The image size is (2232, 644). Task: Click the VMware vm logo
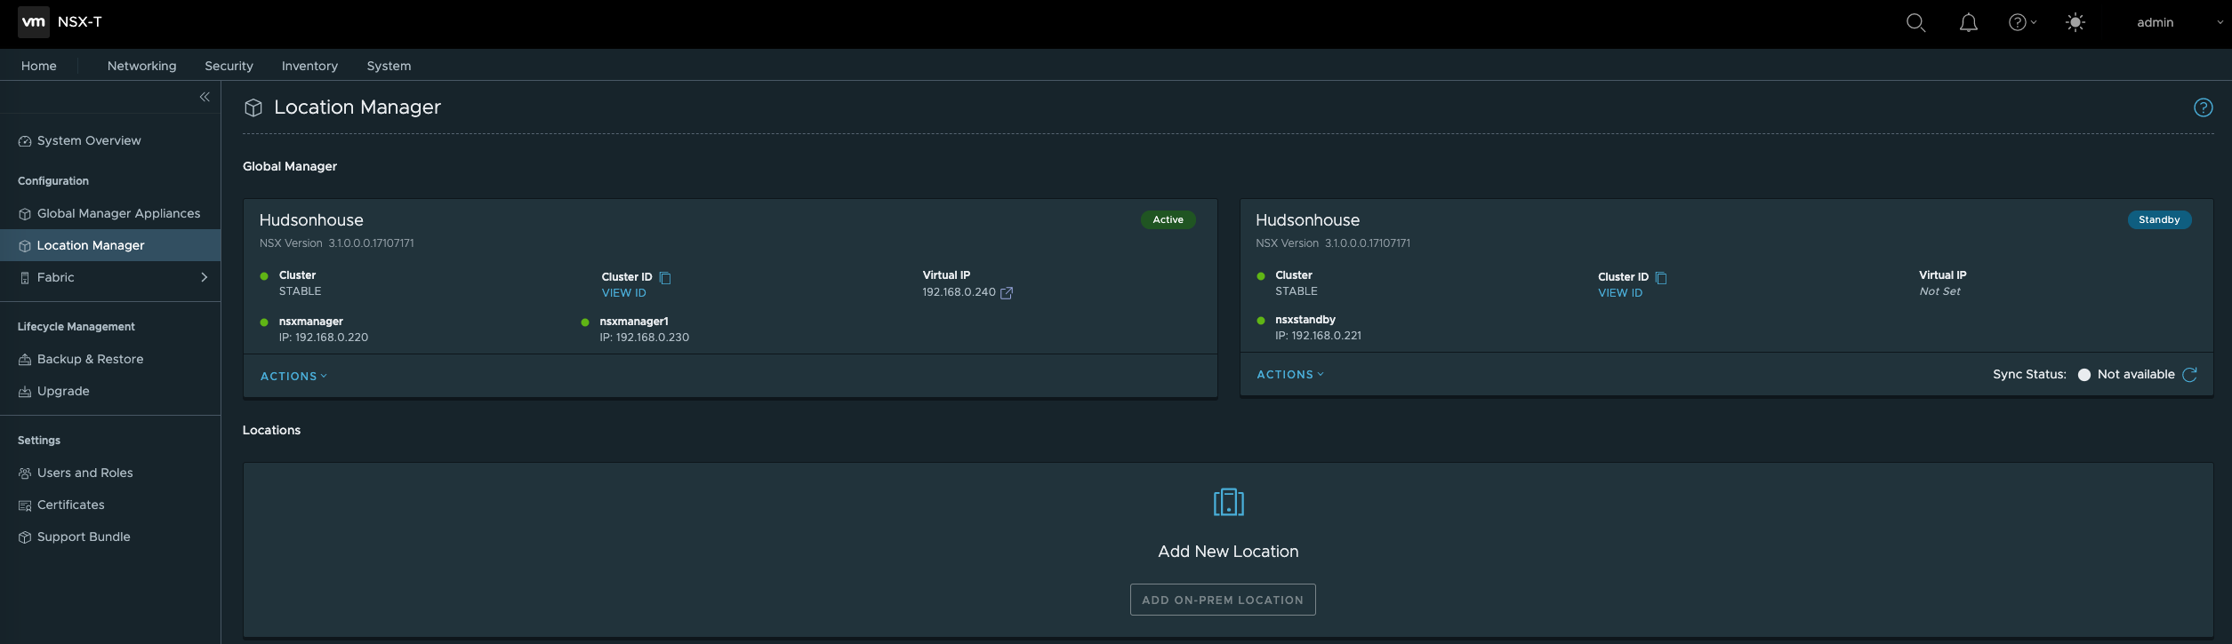[x=34, y=22]
